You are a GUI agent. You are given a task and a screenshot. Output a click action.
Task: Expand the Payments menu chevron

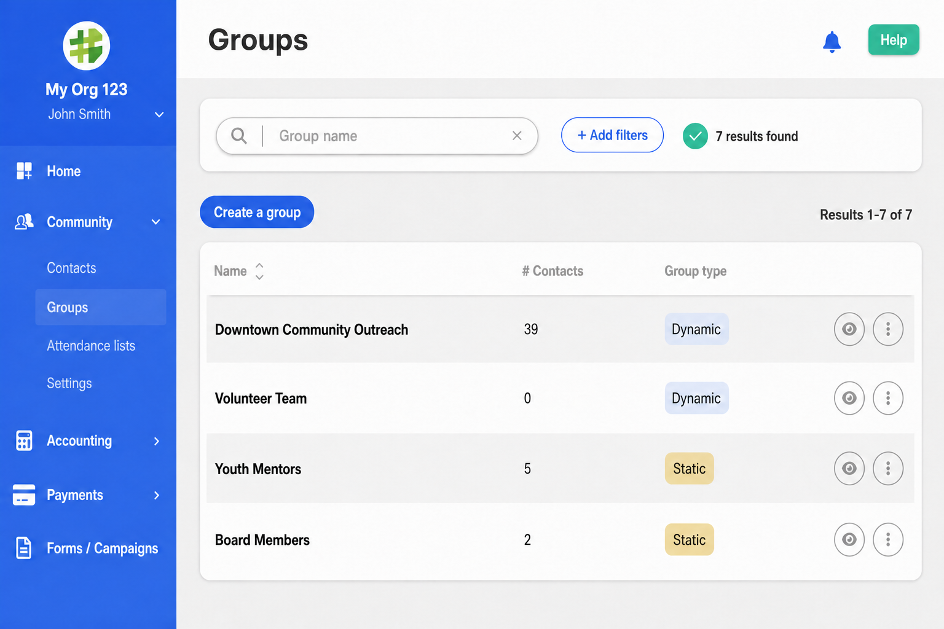point(157,495)
